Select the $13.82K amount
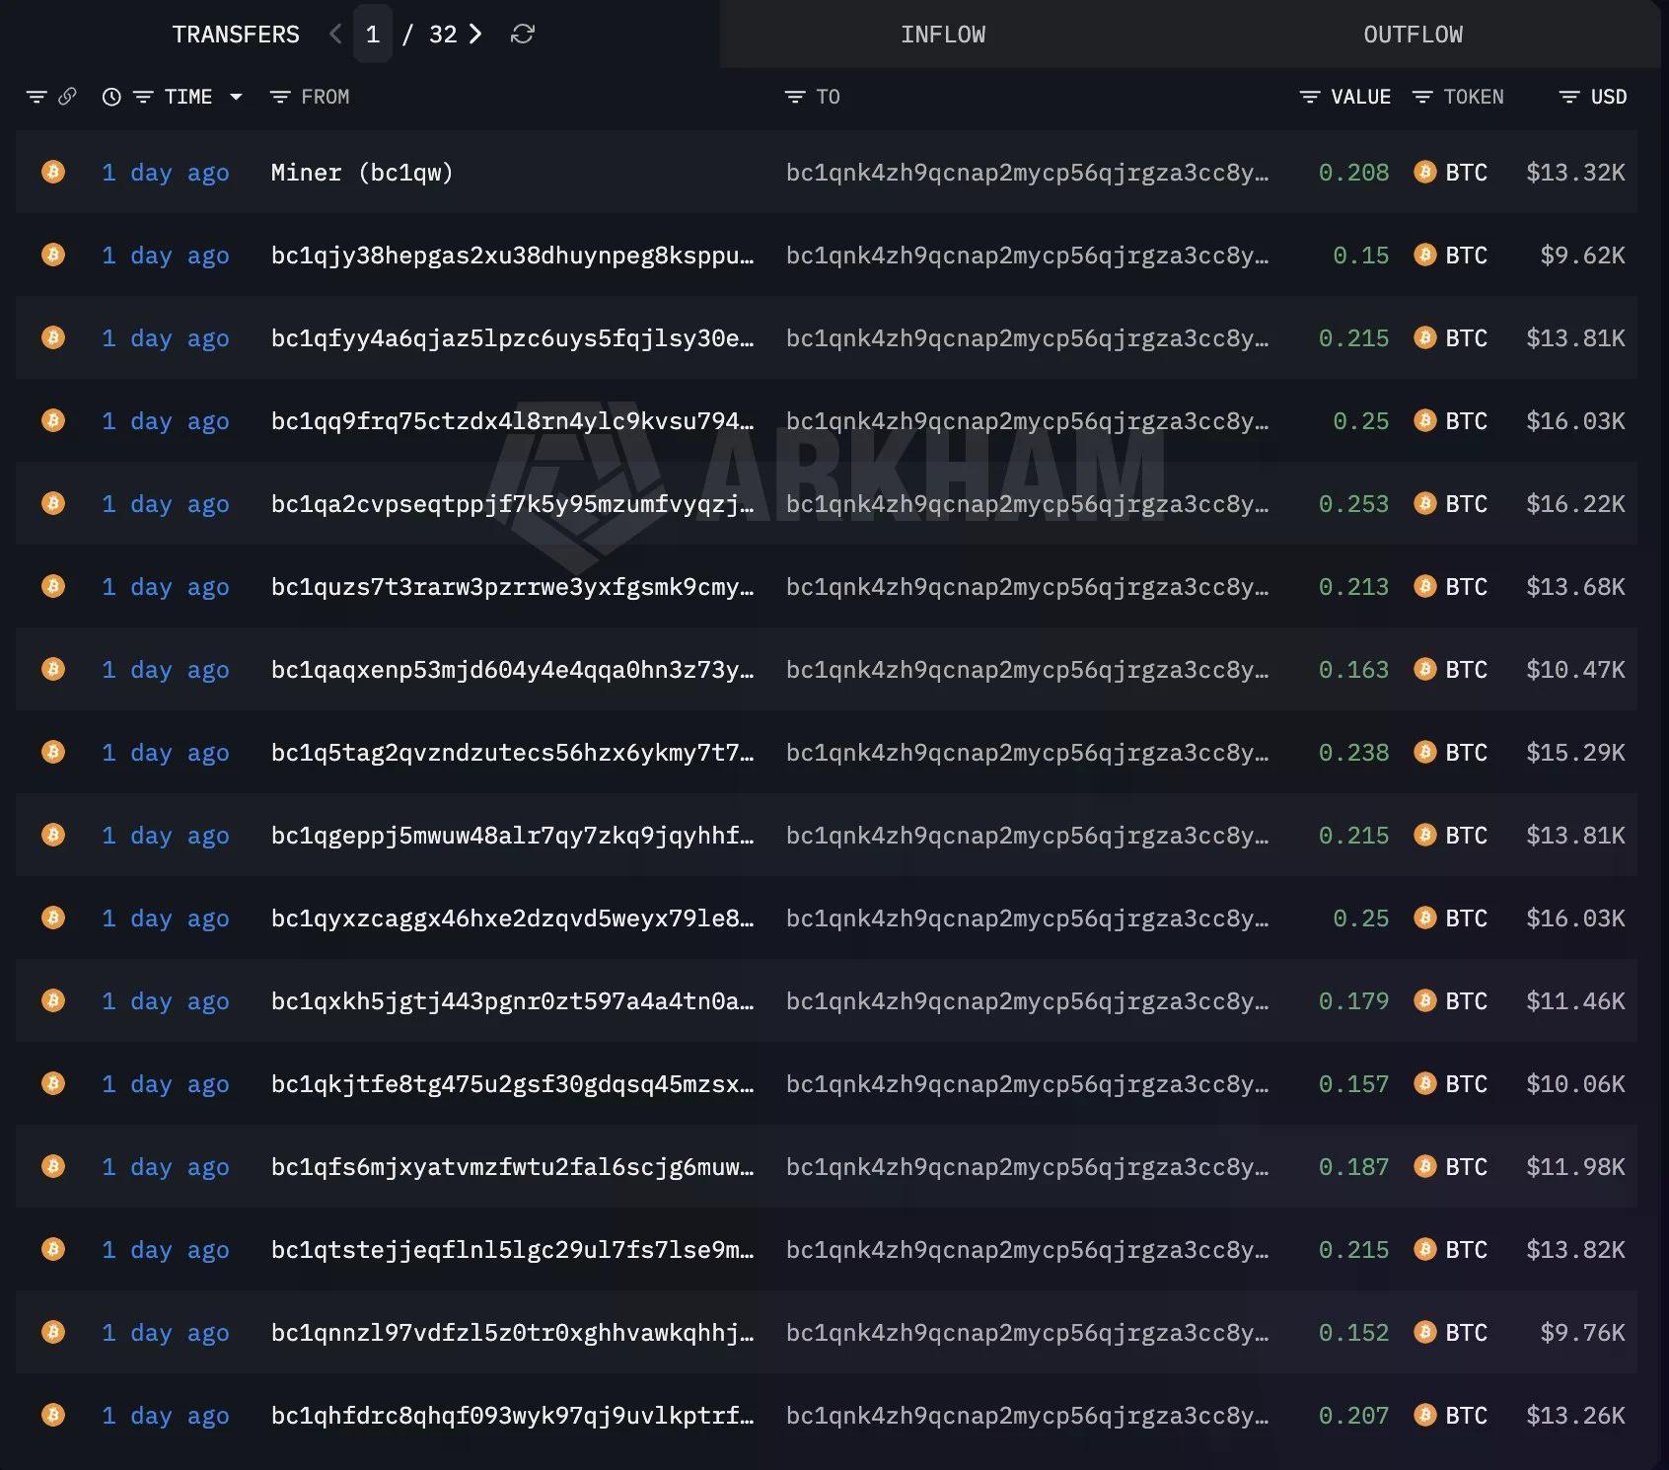This screenshot has height=1470, width=1669. pos(1575,1250)
